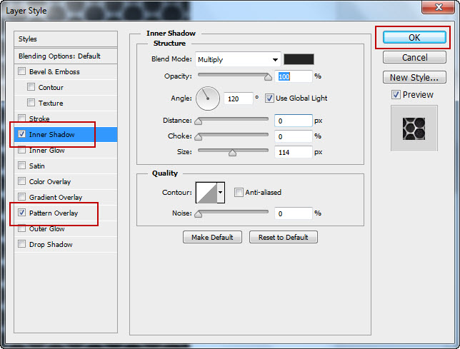The width and height of the screenshot is (460, 349).
Task: Enable the Stroke checkbox
Action: (21, 118)
